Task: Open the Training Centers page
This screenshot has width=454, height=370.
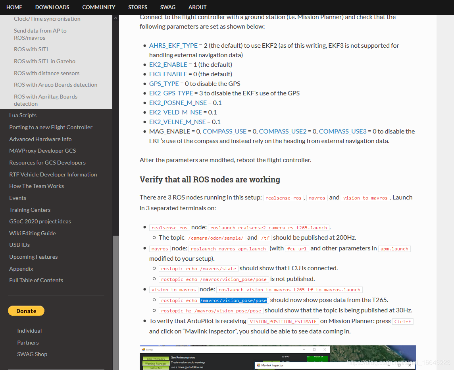Action: pyautogui.click(x=30, y=210)
